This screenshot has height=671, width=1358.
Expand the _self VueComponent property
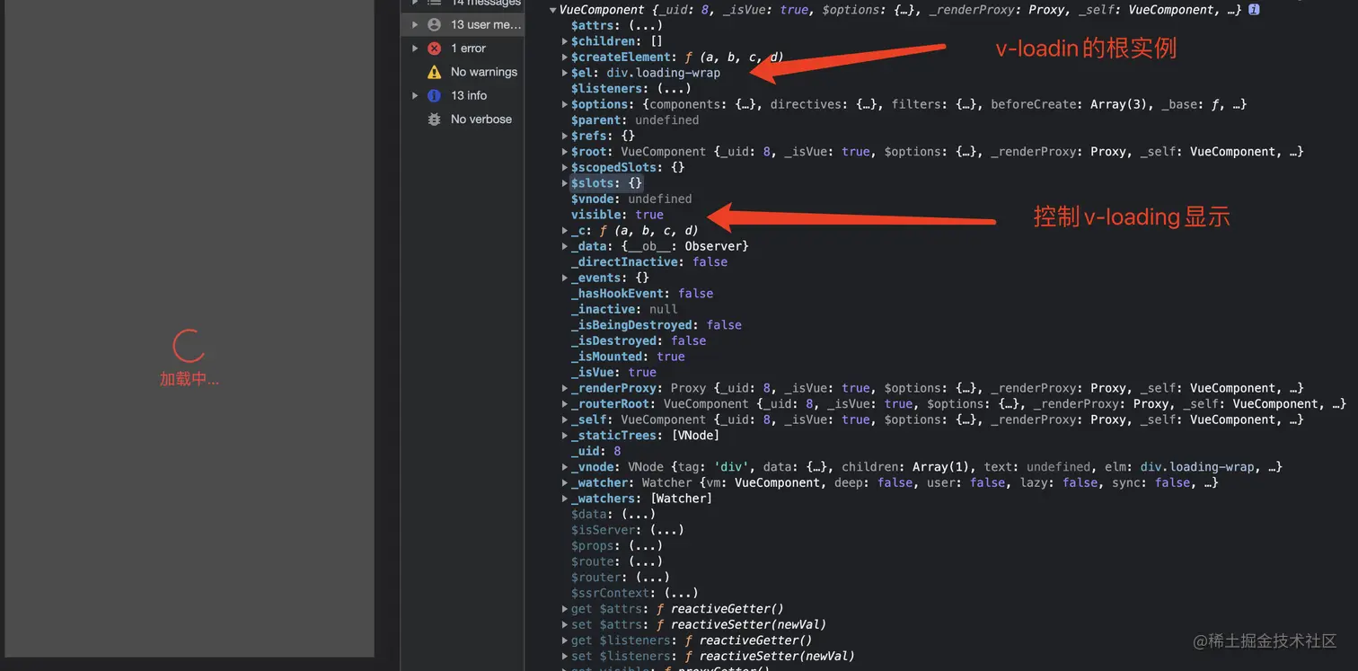pyautogui.click(x=565, y=419)
